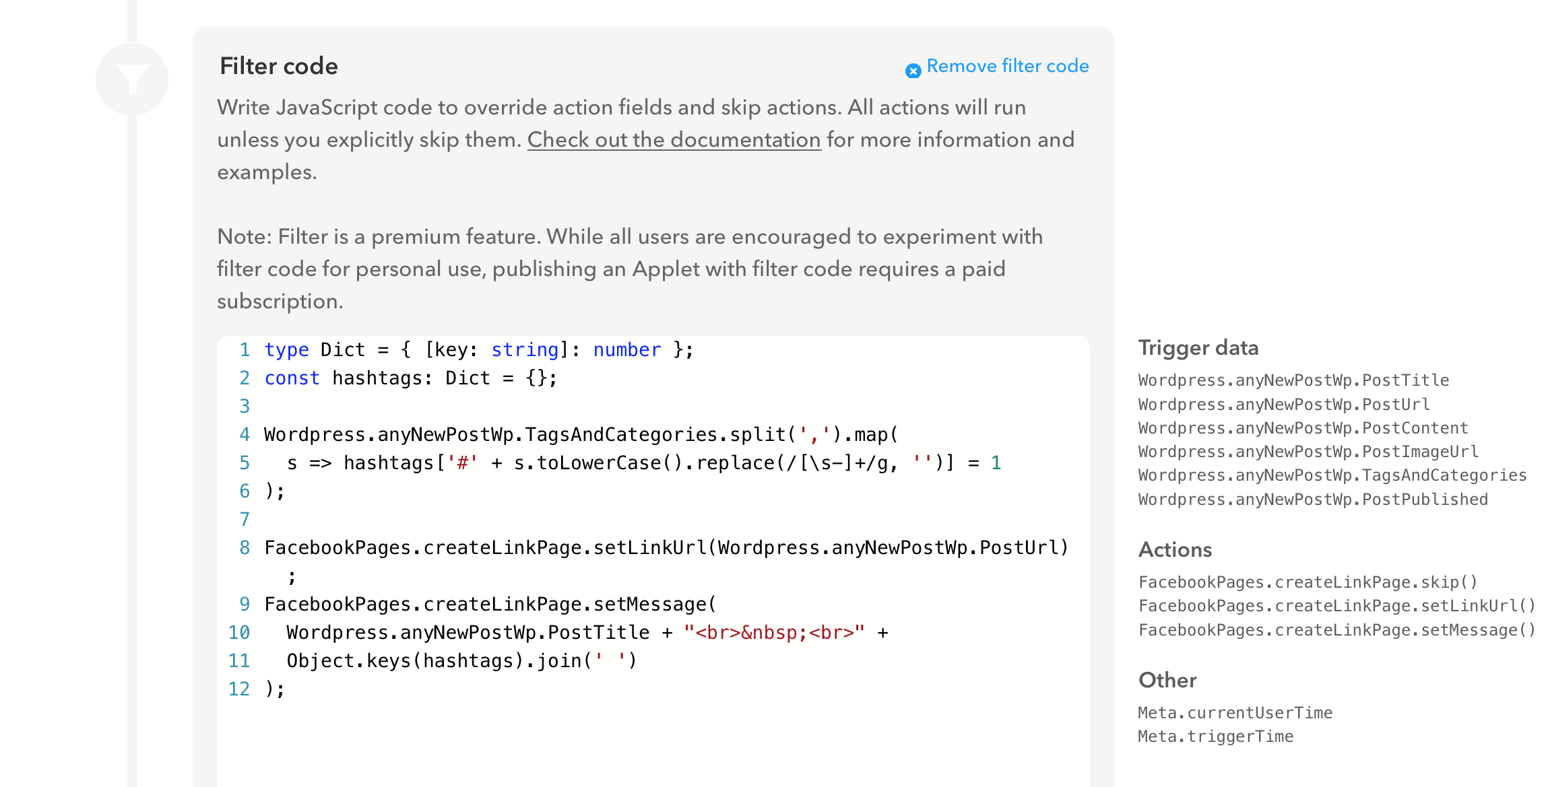Select Wordpress.anyNewPostWp.PostUrl trigger data item

1283,404
